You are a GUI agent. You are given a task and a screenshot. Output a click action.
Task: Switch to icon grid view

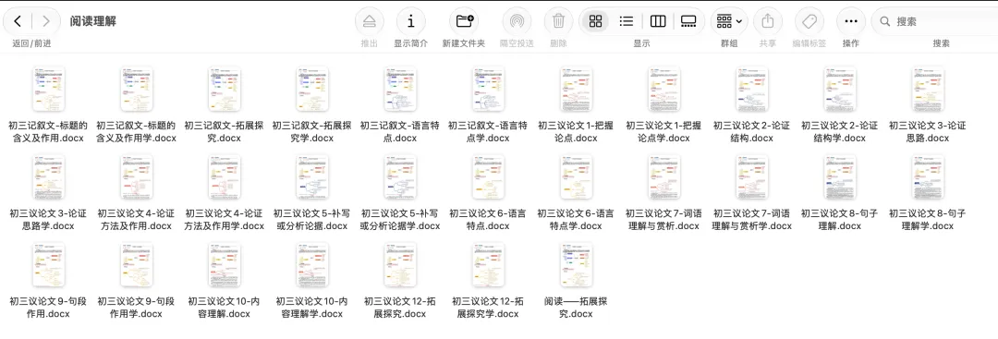595,21
